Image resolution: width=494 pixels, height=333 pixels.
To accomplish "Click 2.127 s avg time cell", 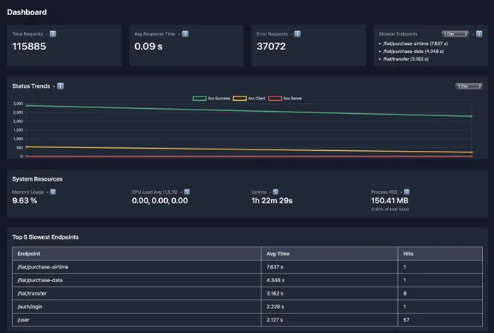I will coord(330,320).
